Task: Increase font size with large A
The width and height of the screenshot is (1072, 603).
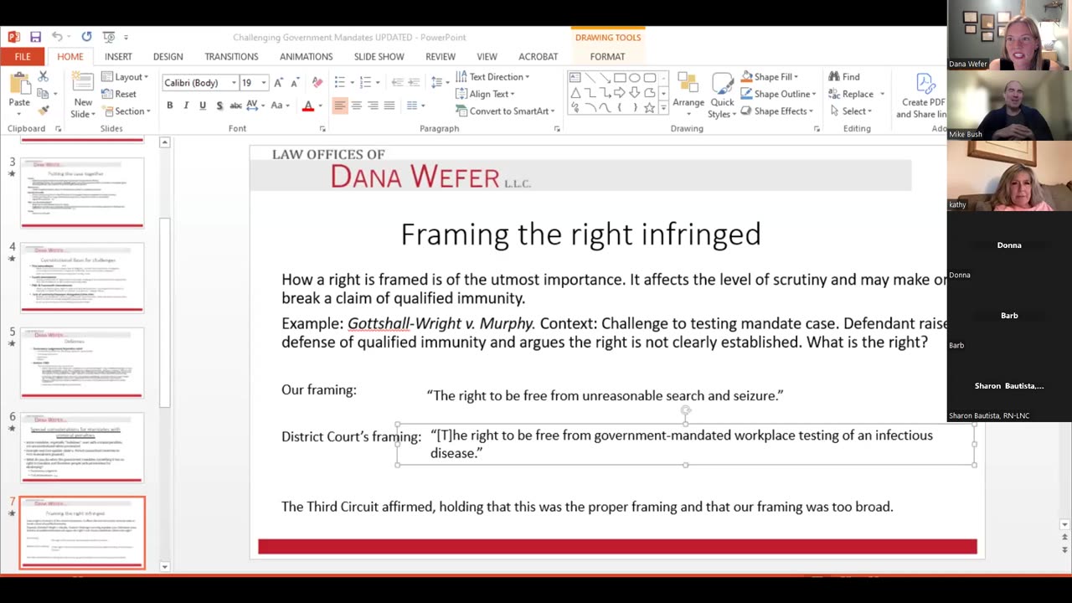Action: (x=279, y=82)
